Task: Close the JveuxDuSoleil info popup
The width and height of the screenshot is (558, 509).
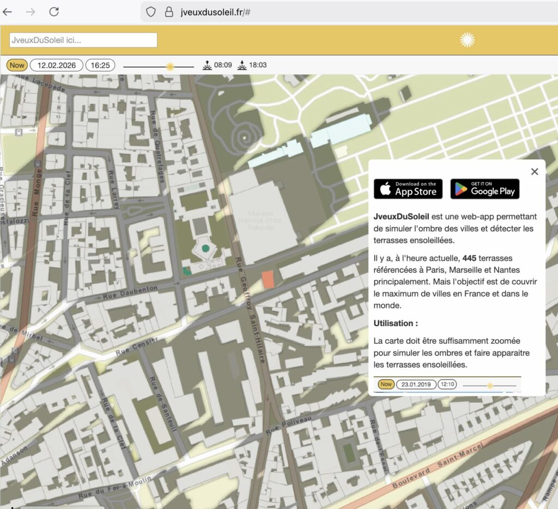Action: click(534, 171)
